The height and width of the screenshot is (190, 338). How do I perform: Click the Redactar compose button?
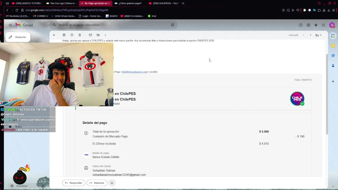pos(17,37)
